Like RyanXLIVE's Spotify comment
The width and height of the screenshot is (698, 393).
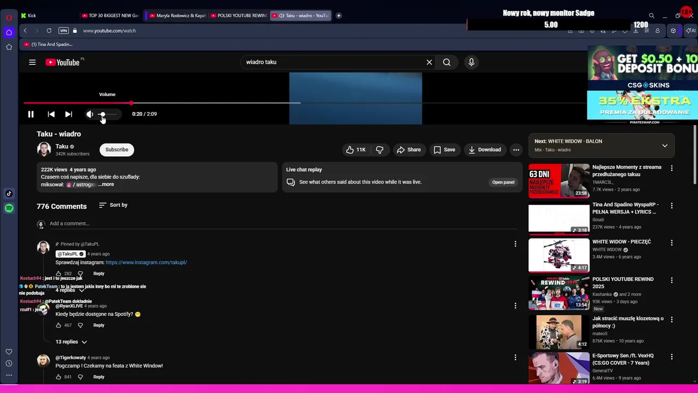click(x=58, y=325)
